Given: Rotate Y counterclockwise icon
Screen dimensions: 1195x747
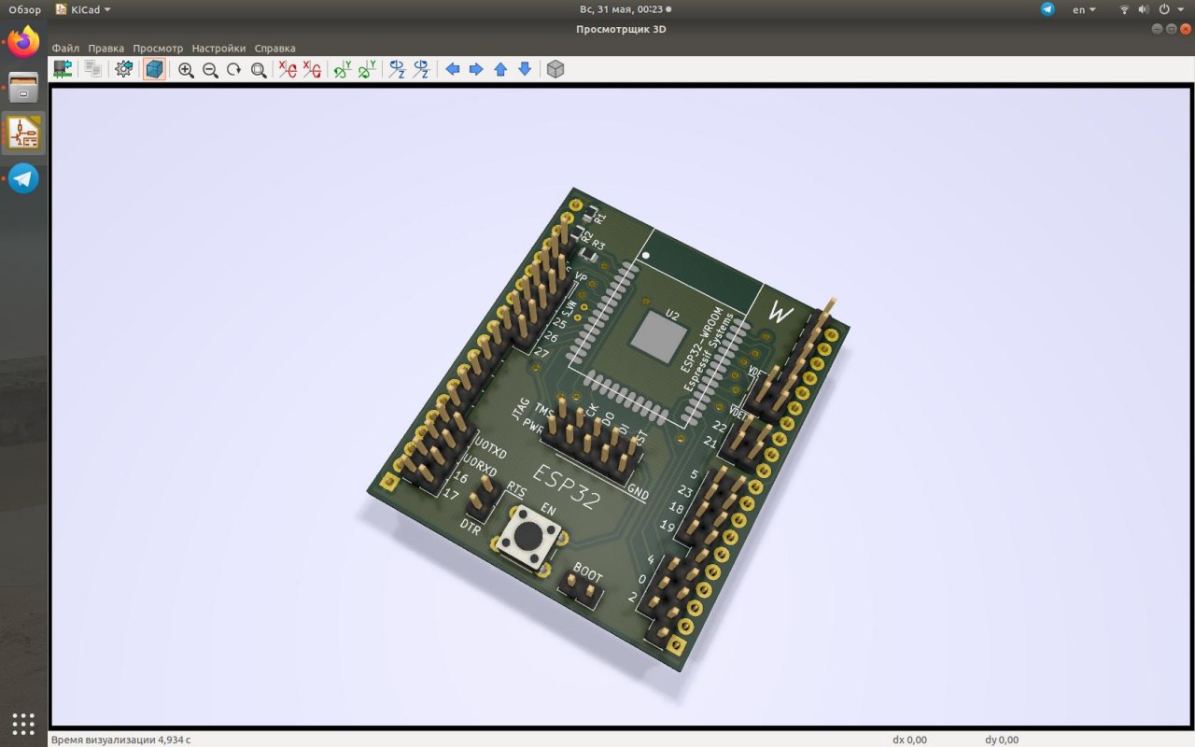Looking at the screenshot, I should pos(368,69).
